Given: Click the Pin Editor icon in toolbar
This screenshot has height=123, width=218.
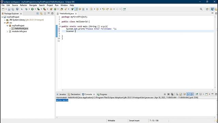Looking at the screenshot, I should point(124,9).
